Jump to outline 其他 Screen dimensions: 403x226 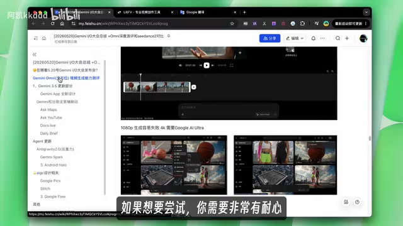[x=37, y=205]
